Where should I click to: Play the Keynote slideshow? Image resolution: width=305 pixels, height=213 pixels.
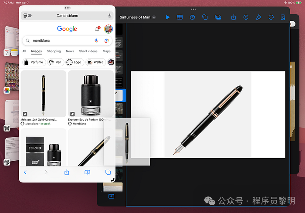pyautogui.click(x=168, y=17)
